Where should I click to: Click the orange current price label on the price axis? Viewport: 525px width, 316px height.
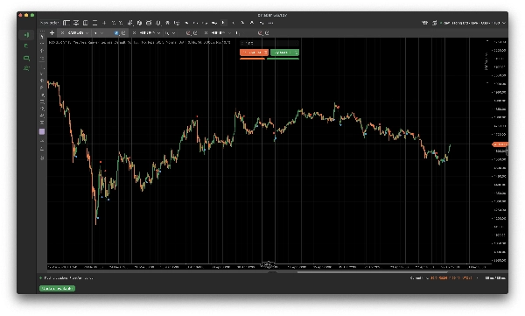click(x=500, y=144)
